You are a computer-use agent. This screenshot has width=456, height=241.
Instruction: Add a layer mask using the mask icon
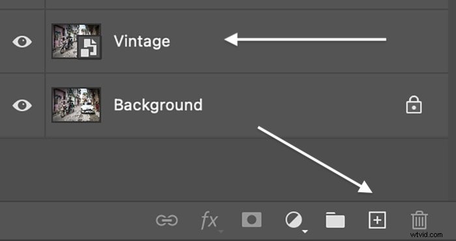click(251, 220)
